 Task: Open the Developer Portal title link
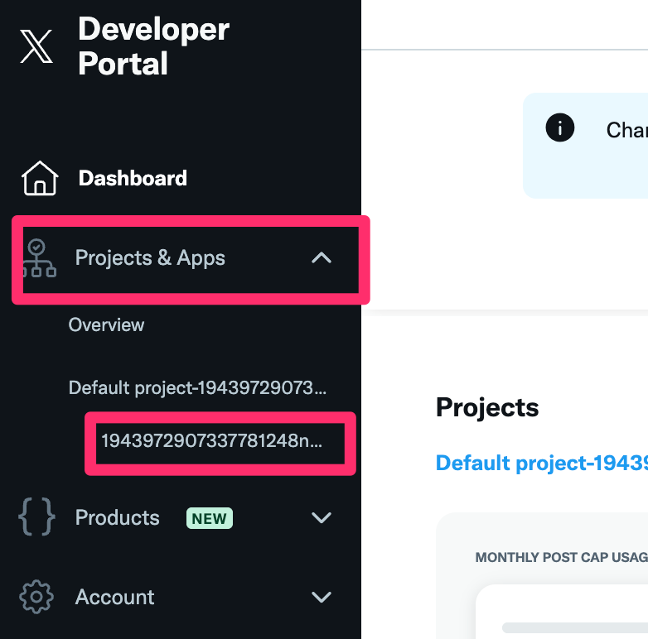[153, 46]
